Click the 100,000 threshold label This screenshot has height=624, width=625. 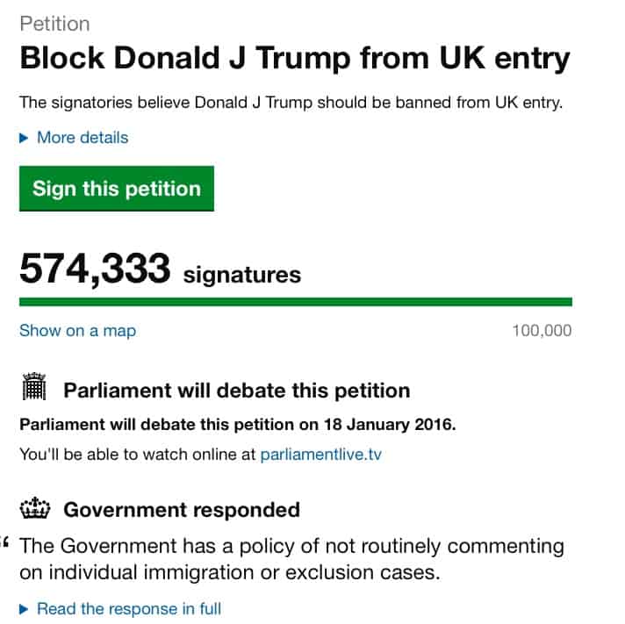[542, 331]
